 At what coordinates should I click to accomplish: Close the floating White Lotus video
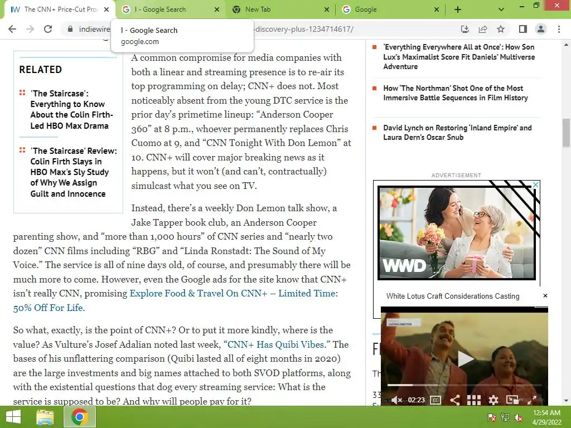pos(545,295)
